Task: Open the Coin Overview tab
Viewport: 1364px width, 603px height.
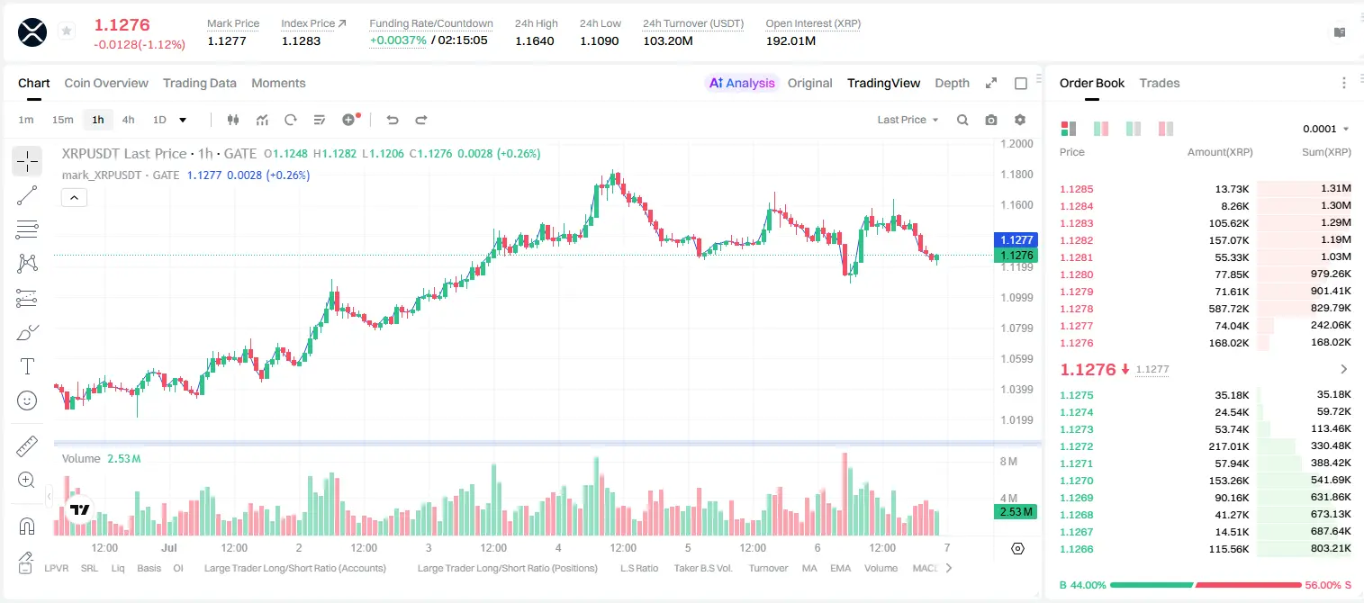Action: (x=106, y=83)
